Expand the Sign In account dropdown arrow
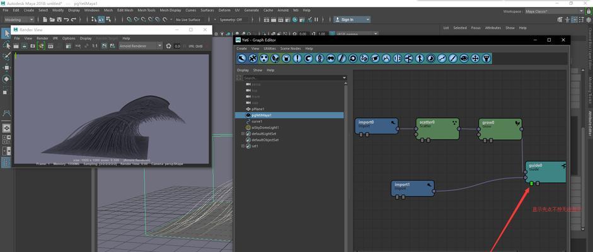 tap(367, 20)
